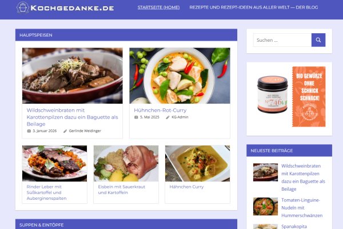The width and height of the screenshot is (343, 229).
Task: Click calendar icon beside 5. Mai 2025
Action: pyautogui.click(x=136, y=117)
